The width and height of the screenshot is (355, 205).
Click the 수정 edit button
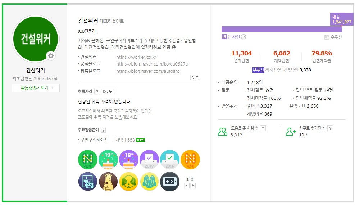point(195,77)
